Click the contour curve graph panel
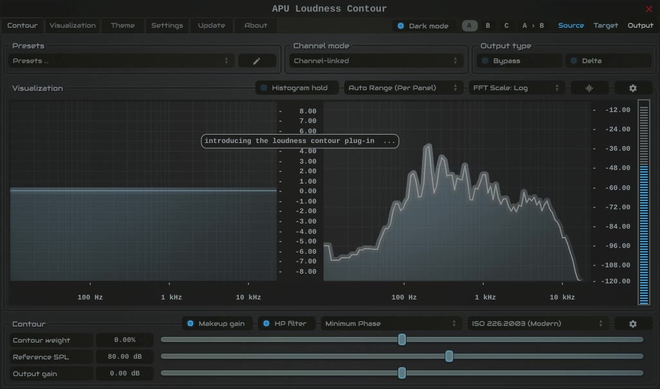 (x=143, y=191)
